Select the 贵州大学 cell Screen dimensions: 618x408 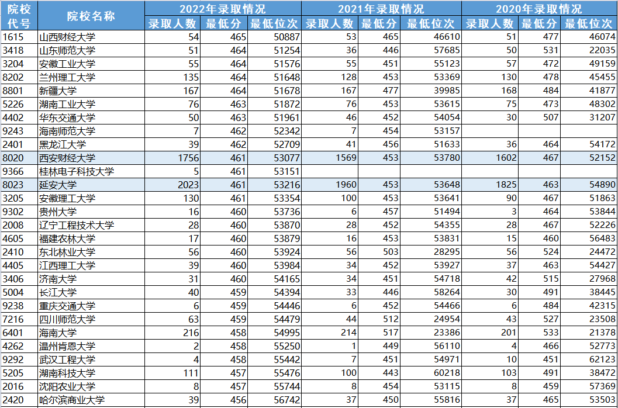tap(91, 212)
